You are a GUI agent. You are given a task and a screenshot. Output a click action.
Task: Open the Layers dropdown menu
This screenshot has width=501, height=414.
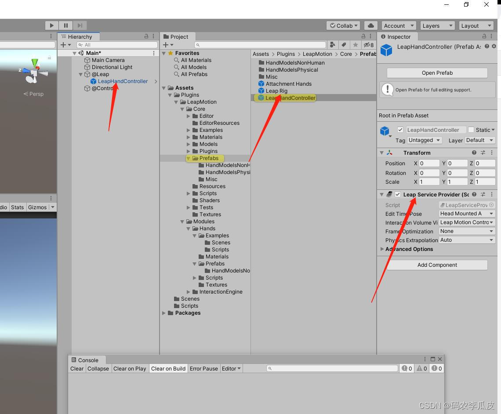(x=437, y=25)
